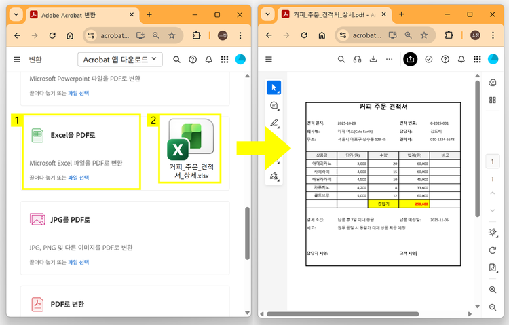509x325 pixels.
Task: Reload page in left browser window
Action: (52, 35)
